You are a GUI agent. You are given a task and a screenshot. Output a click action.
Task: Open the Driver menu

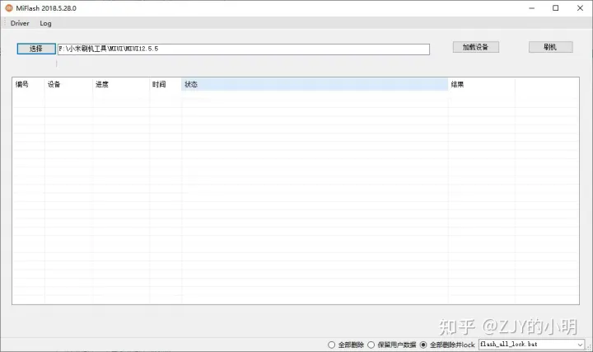[x=20, y=23]
